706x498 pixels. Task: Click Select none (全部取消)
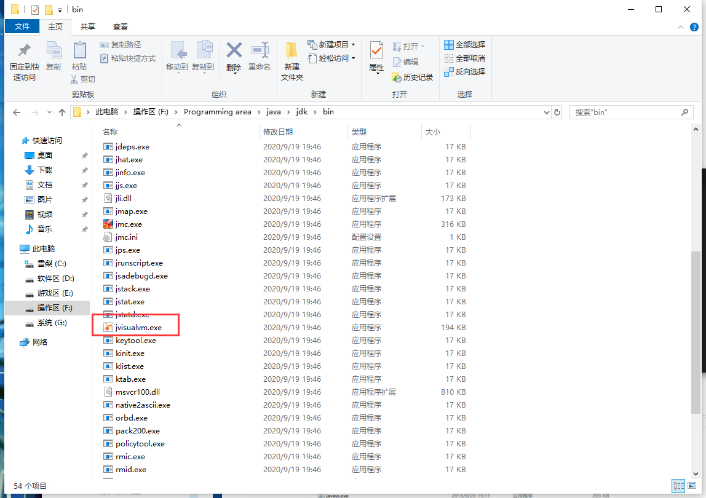465,58
